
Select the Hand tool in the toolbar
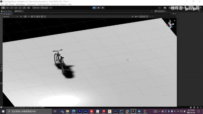point(3,8)
